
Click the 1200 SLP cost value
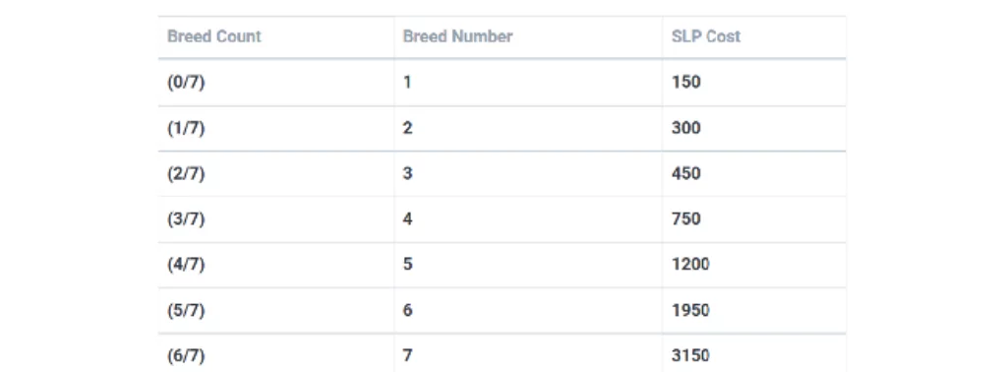tap(690, 265)
